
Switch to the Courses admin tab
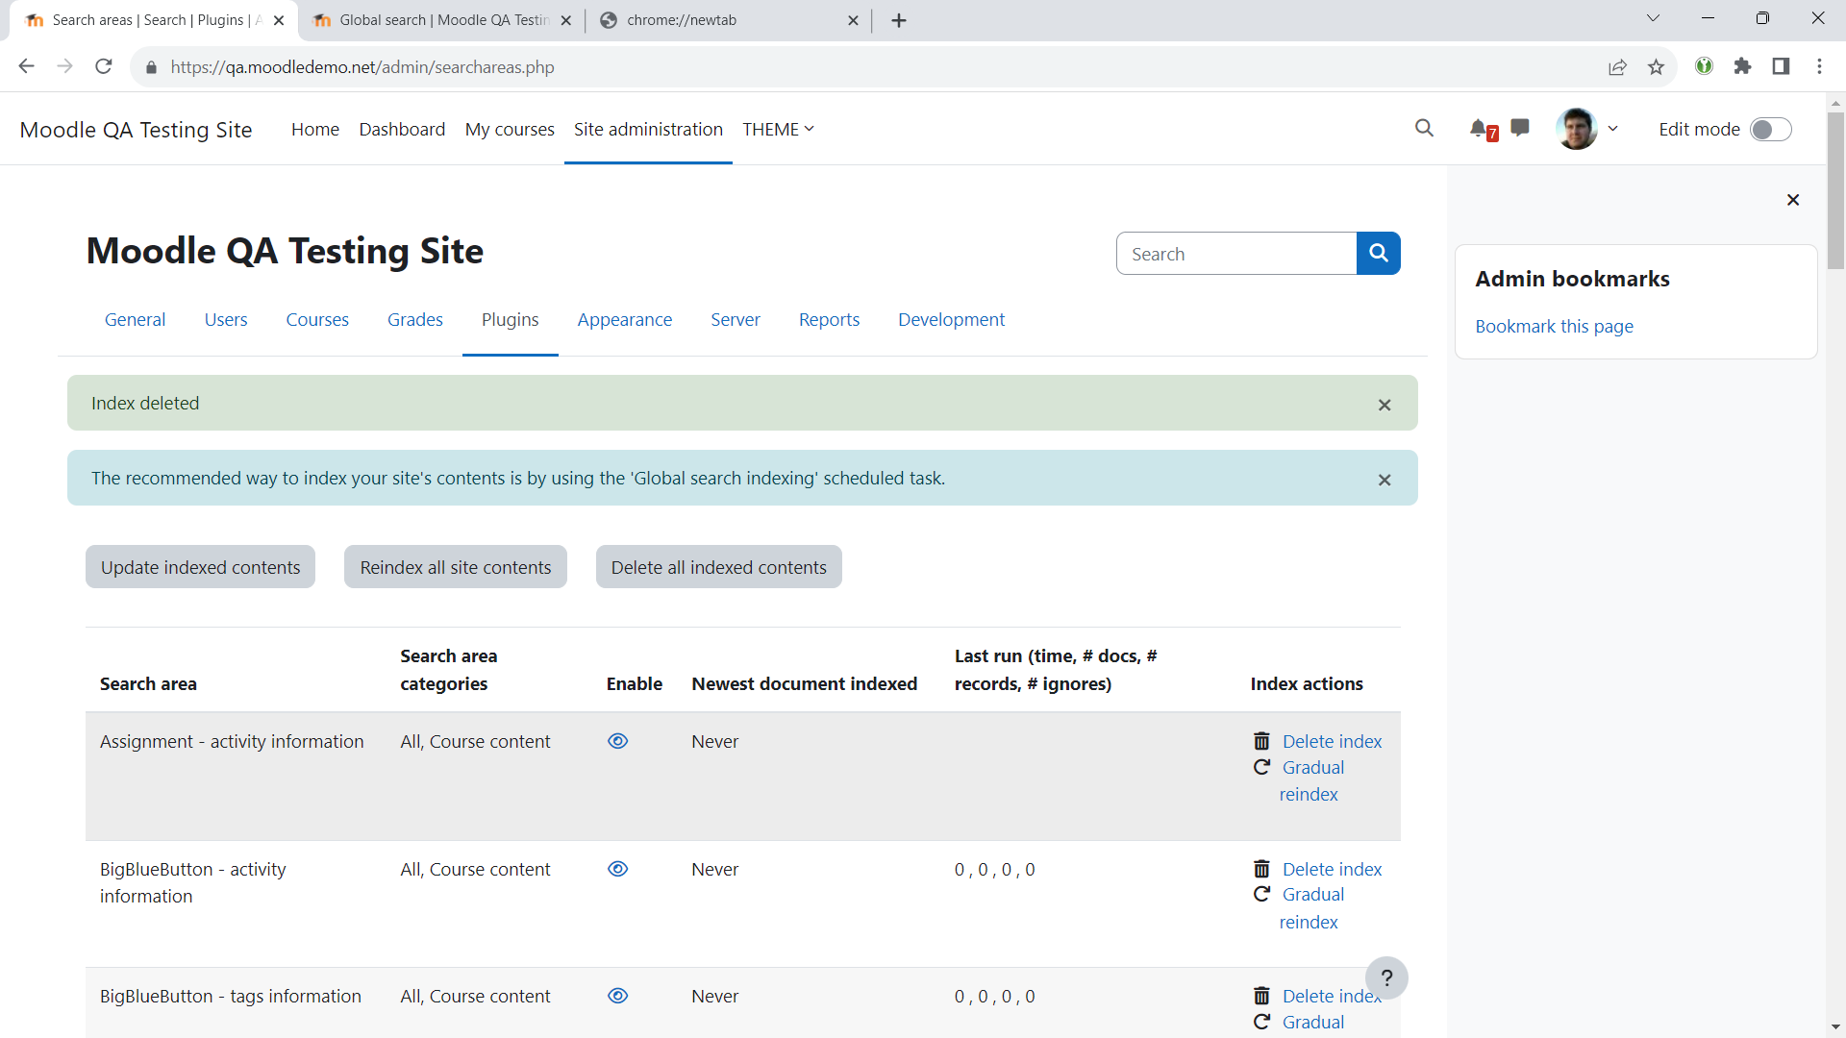point(317,319)
